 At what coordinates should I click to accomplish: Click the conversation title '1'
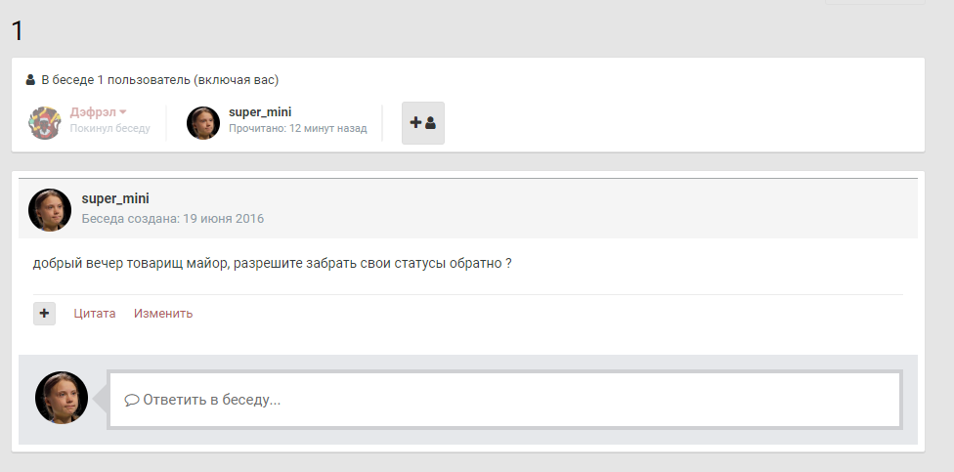[x=17, y=31]
